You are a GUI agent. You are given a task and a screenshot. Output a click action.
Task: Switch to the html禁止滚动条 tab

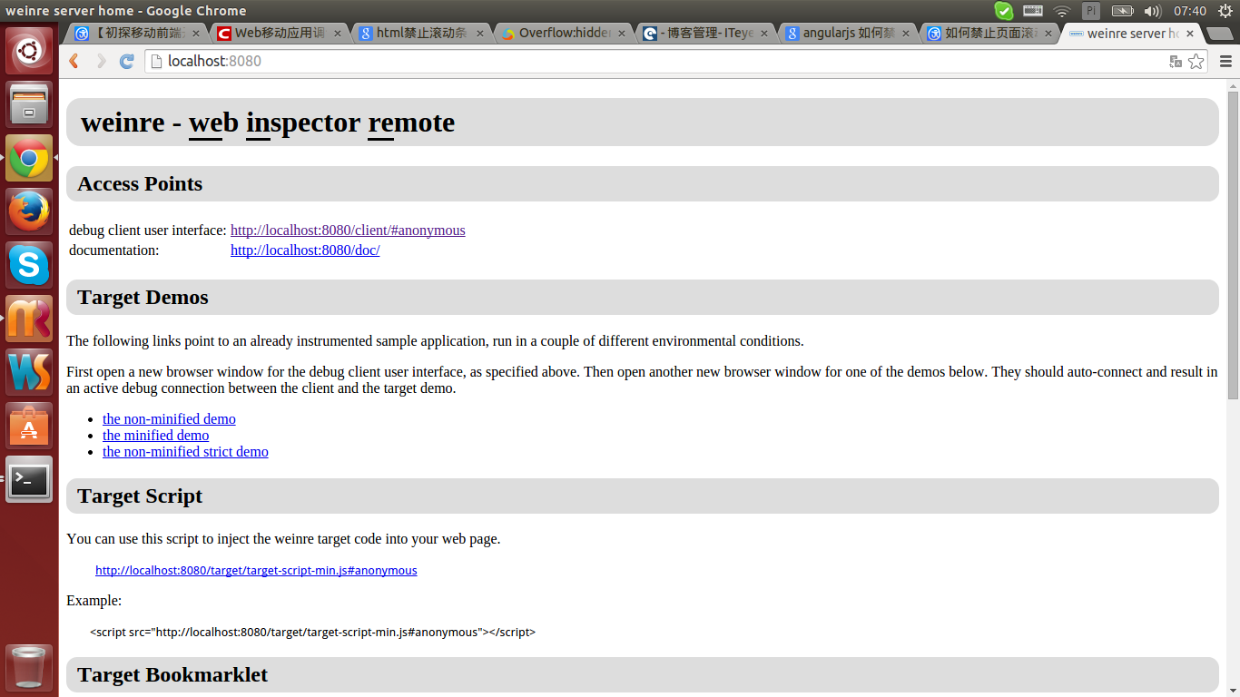tap(421, 34)
